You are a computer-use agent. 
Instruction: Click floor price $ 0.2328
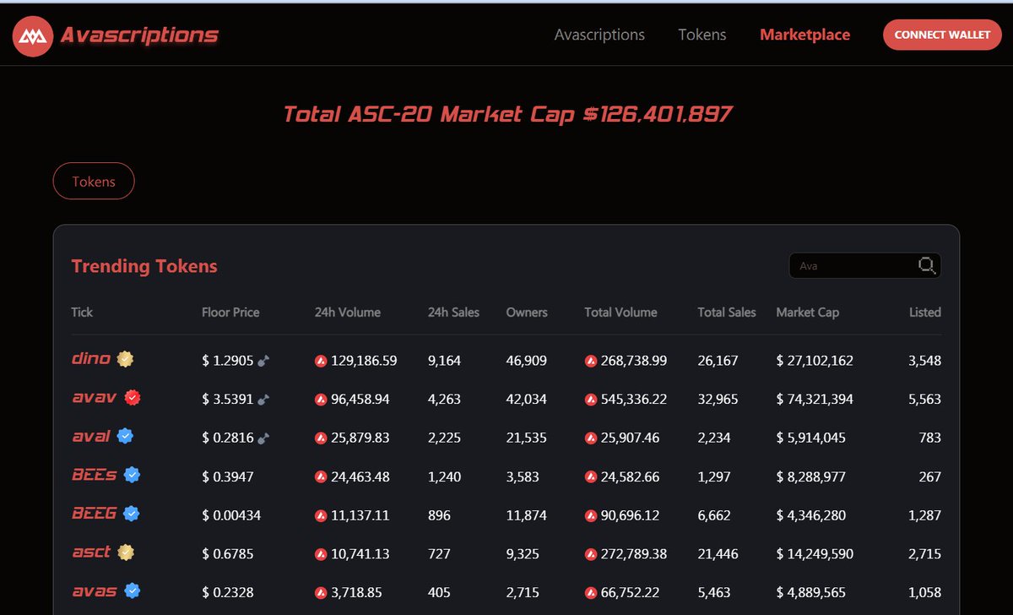click(228, 593)
